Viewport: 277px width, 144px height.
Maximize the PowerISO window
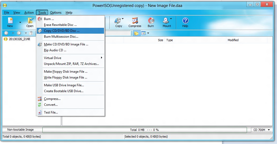(257, 5)
